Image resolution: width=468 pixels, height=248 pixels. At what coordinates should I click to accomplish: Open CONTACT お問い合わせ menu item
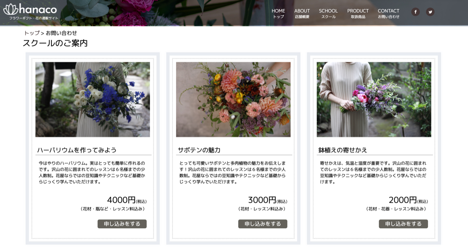(388, 13)
